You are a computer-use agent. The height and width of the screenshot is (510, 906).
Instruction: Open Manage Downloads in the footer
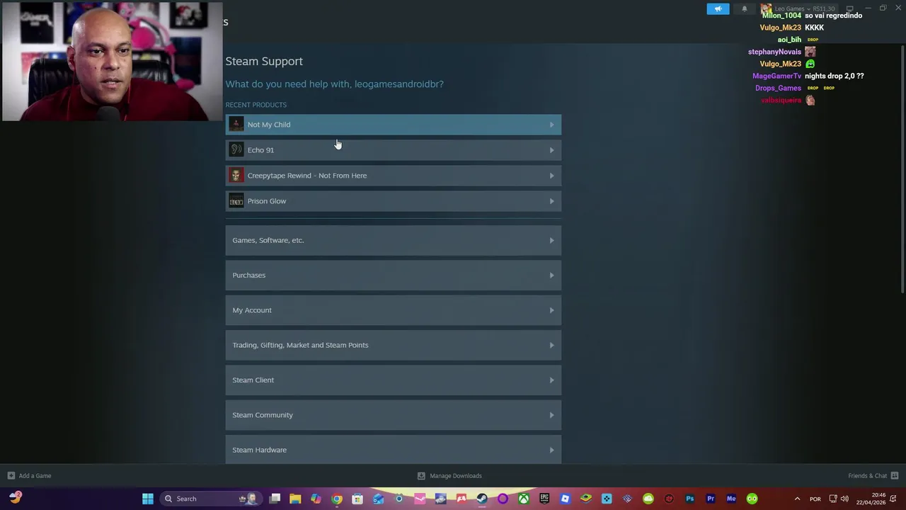coord(449,476)
